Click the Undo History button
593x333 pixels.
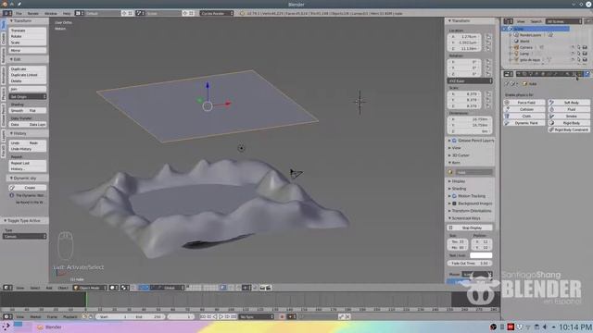coord(28,149)
